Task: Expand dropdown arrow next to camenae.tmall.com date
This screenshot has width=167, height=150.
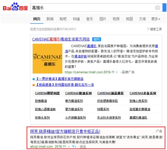Action: (x=117, y=72)
